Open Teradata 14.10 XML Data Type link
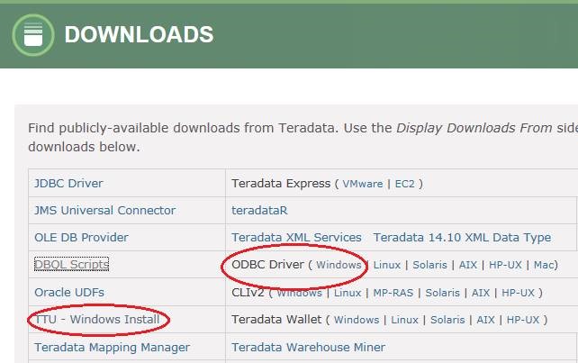The width and height of the screenshot is (578, 363). (x=462, y=238)
